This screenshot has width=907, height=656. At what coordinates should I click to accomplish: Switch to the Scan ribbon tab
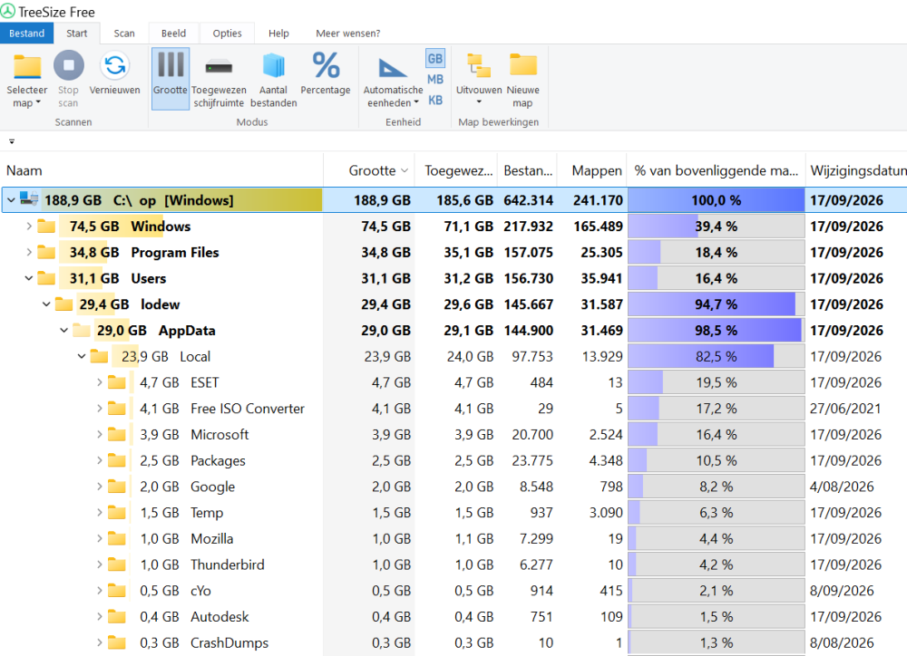click(x=123, y=33)
